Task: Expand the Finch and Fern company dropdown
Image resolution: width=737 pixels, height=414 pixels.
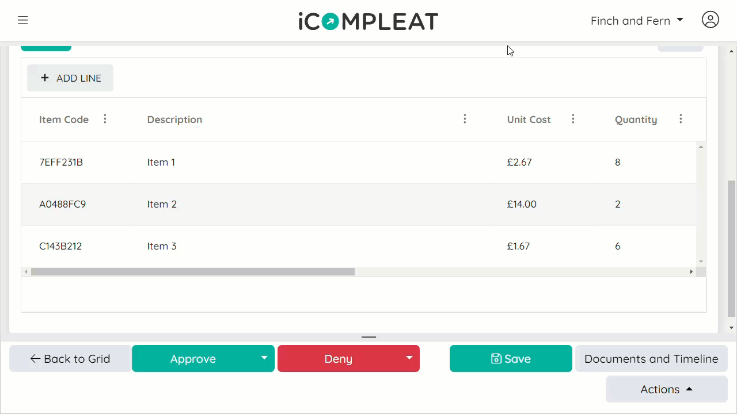Action: point(637,21)
